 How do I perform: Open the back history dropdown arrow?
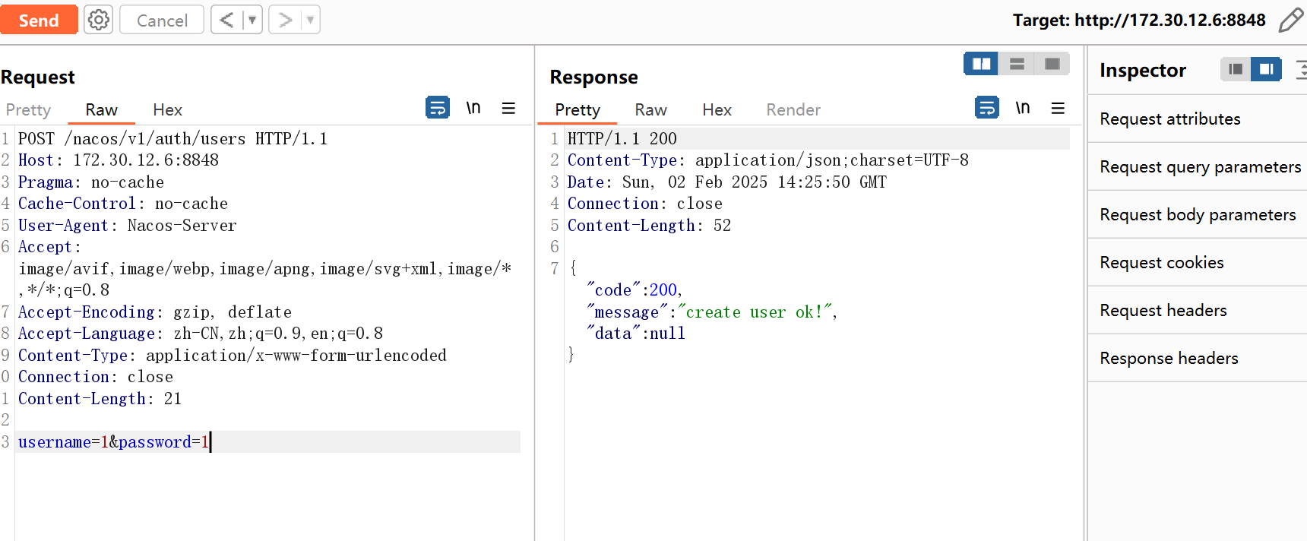click(x=252, y=20)
